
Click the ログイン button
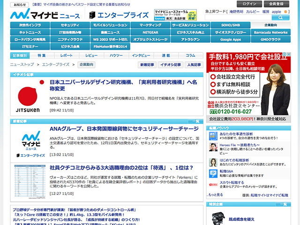[x=249, y=4]
